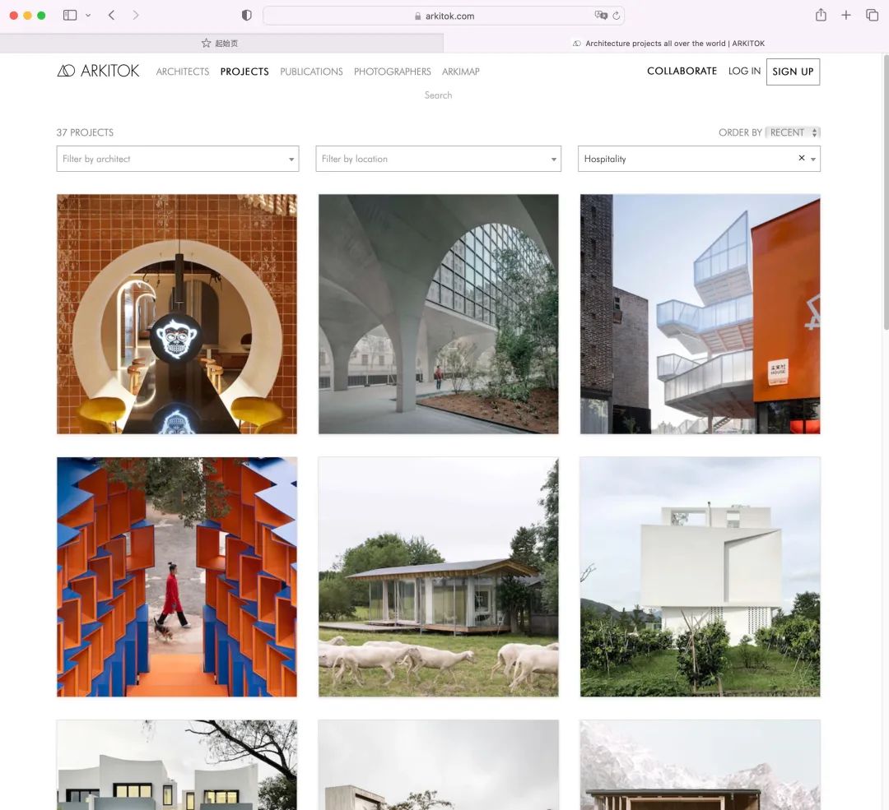Expand the Filter by architect dropdown

pyautogui.click(x=291, y=160)
